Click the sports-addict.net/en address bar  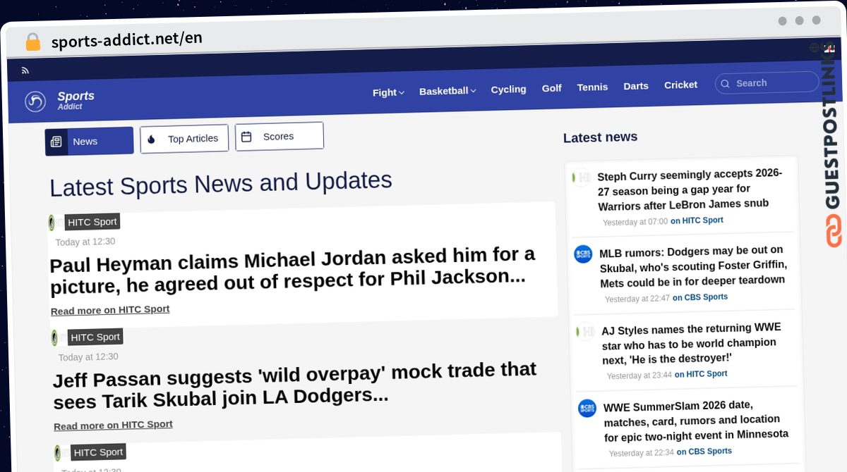pyautogui.click(x=127, y=40)
